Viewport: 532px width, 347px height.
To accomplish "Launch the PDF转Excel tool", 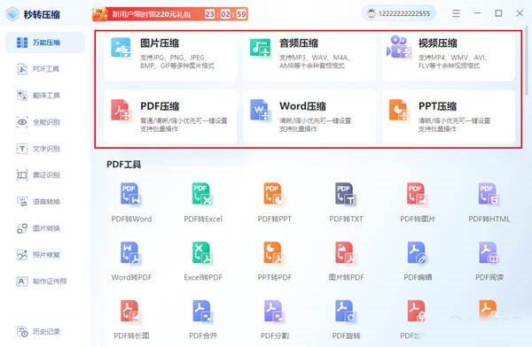I will tap(203, 203).
